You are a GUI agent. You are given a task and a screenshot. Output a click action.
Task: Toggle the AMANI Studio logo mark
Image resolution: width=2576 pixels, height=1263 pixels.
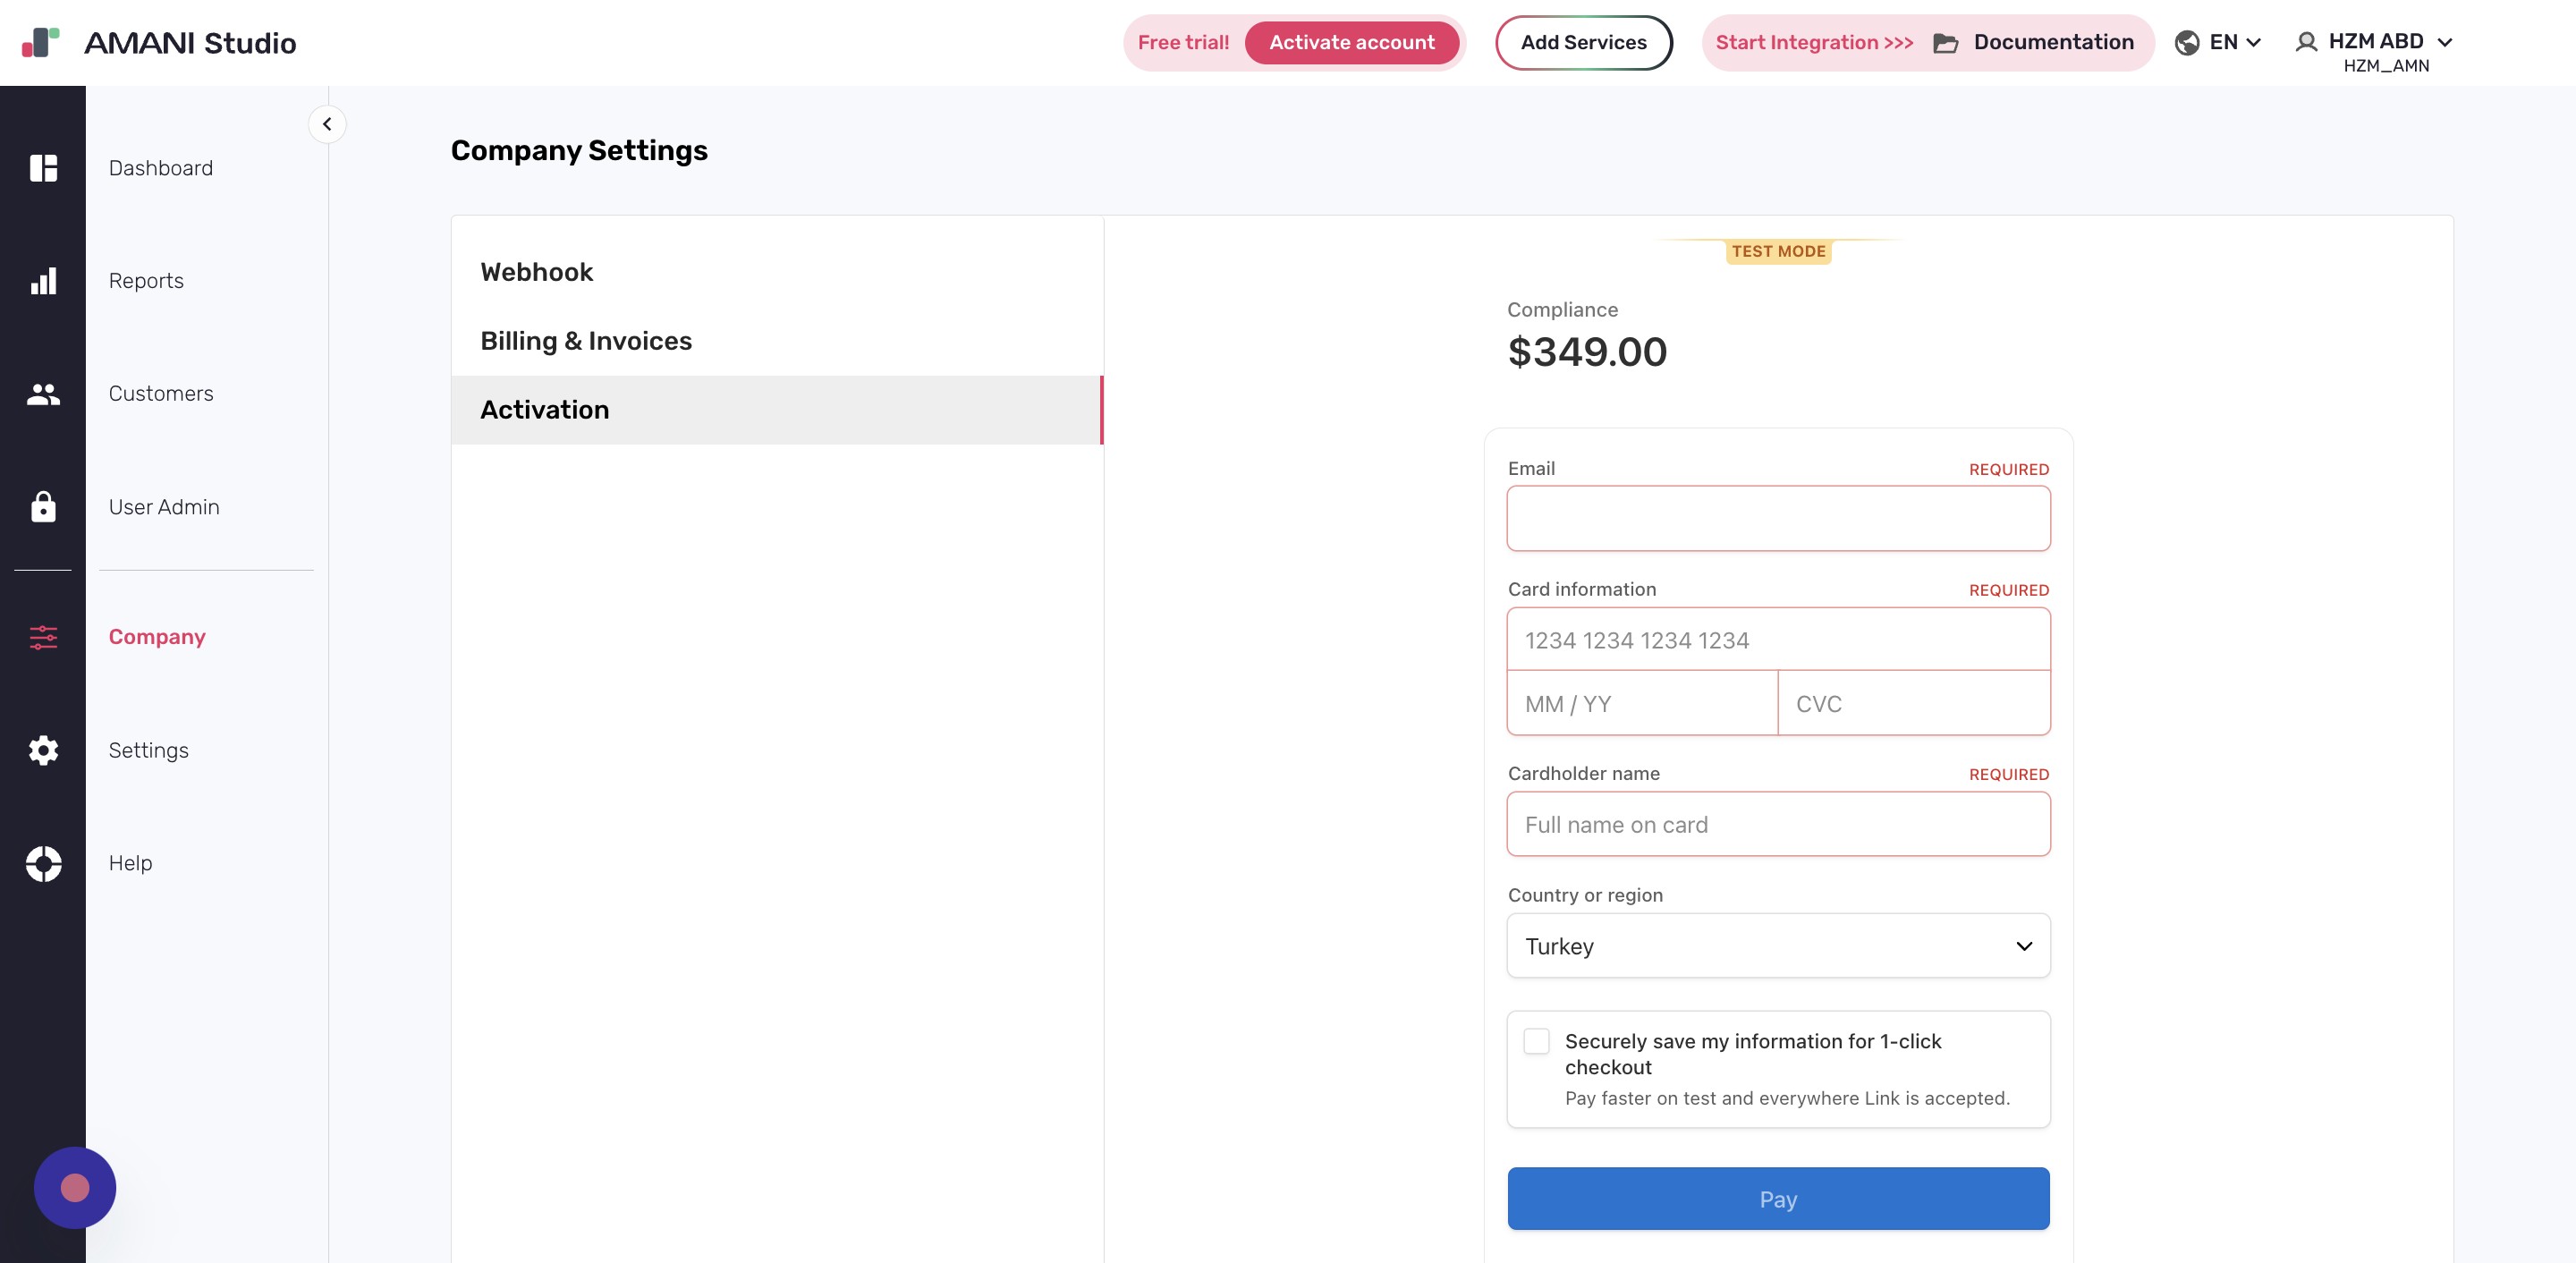coord(42,42)
